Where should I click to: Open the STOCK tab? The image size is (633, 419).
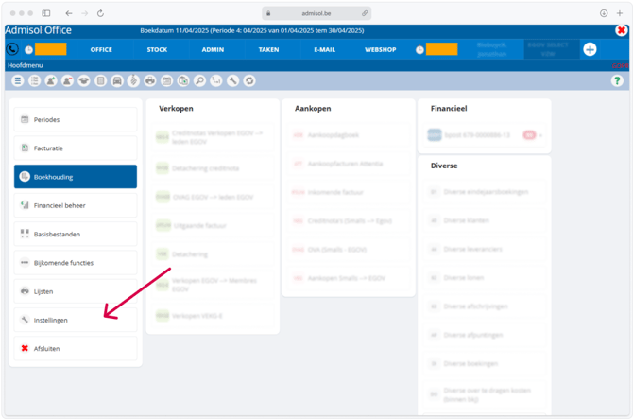(x=157, y=50)
